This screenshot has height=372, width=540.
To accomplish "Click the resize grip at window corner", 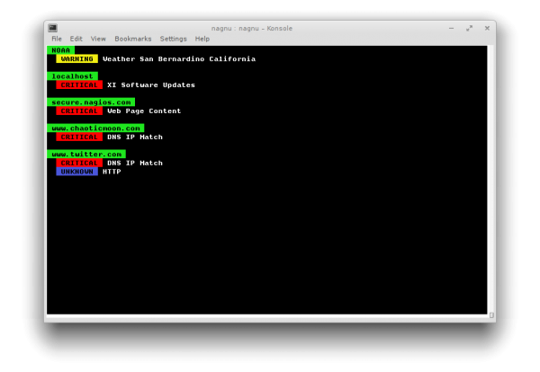I will point(490,315).
